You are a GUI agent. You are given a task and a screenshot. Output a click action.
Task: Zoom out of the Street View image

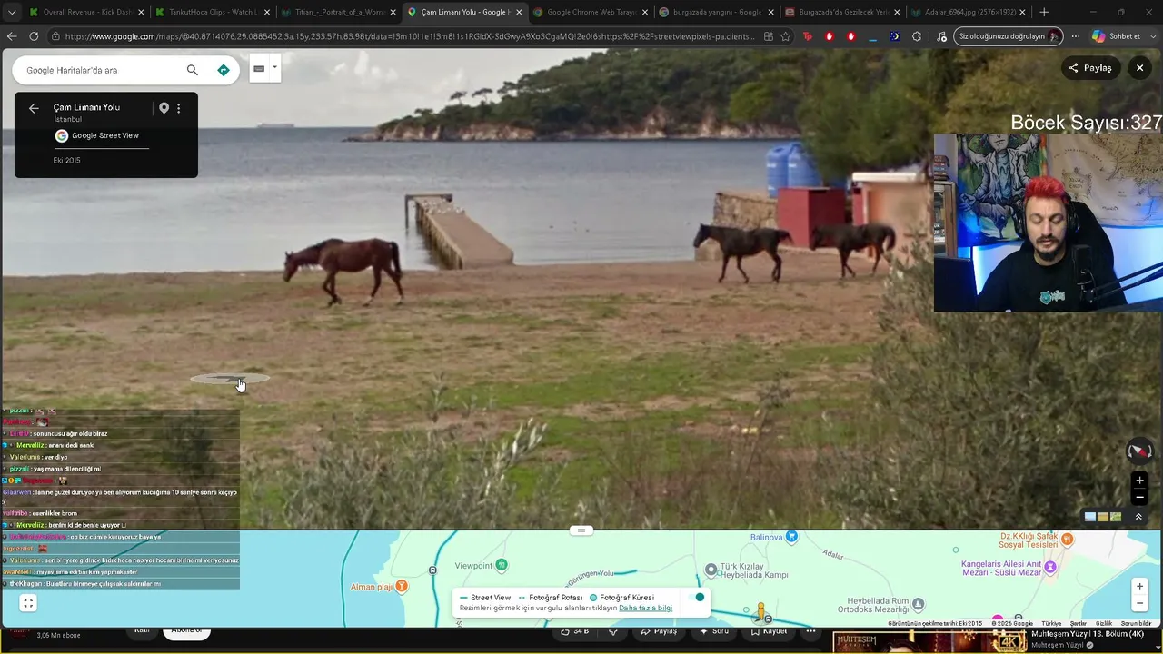1139,498
